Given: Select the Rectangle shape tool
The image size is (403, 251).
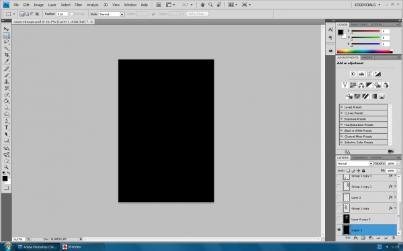Looking at the screenshot, I should point(7,141).
